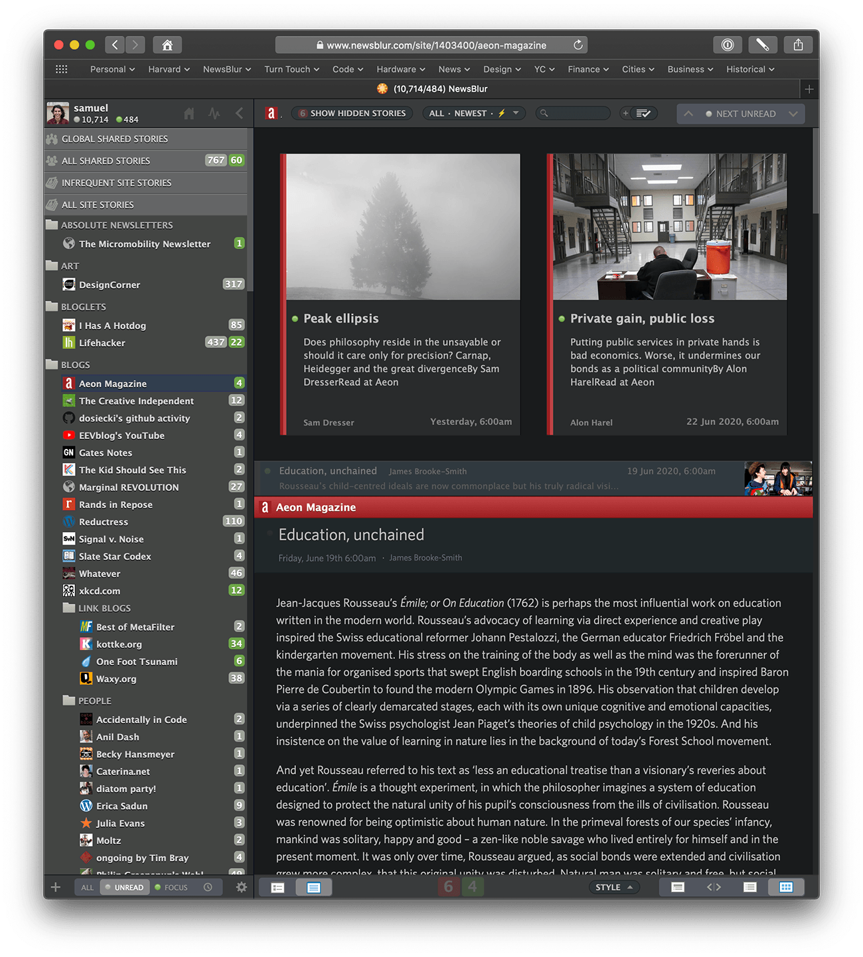
Task: Select the grid view icon in bottom right
Action: 786,887
